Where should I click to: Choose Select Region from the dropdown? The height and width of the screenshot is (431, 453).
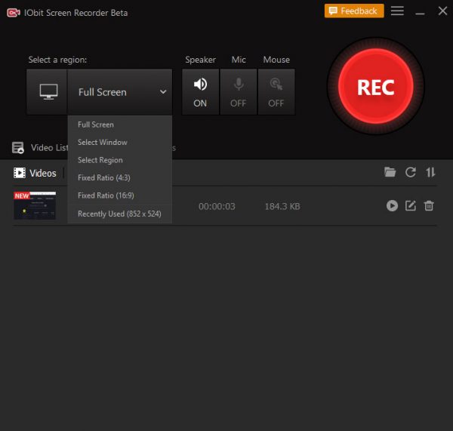pyautogui.click(x=100, y=160)
